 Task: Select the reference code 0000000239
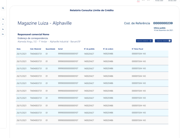point(163,23)
